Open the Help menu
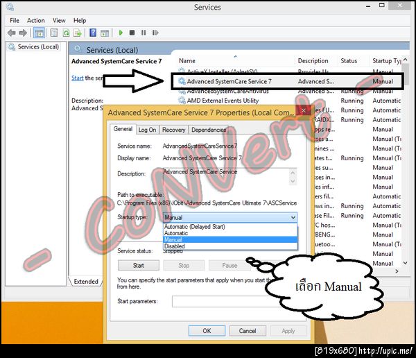416x358 pixels. click(80, 20)
